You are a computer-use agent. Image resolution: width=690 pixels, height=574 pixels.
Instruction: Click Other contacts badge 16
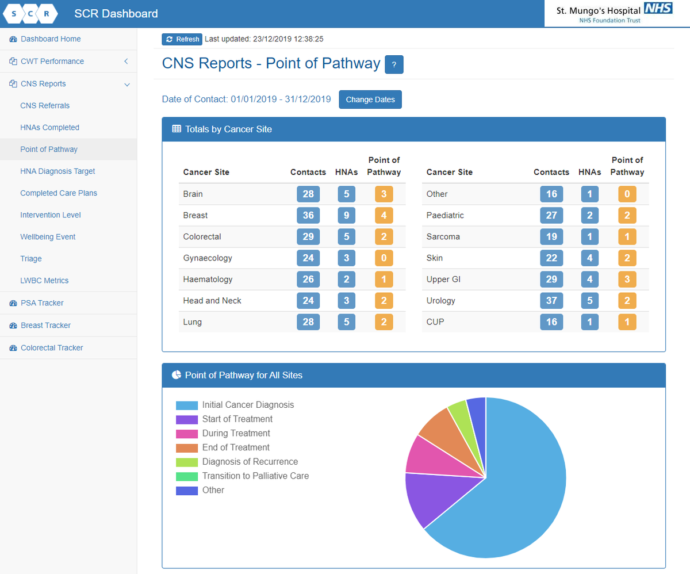pos(551,194)
